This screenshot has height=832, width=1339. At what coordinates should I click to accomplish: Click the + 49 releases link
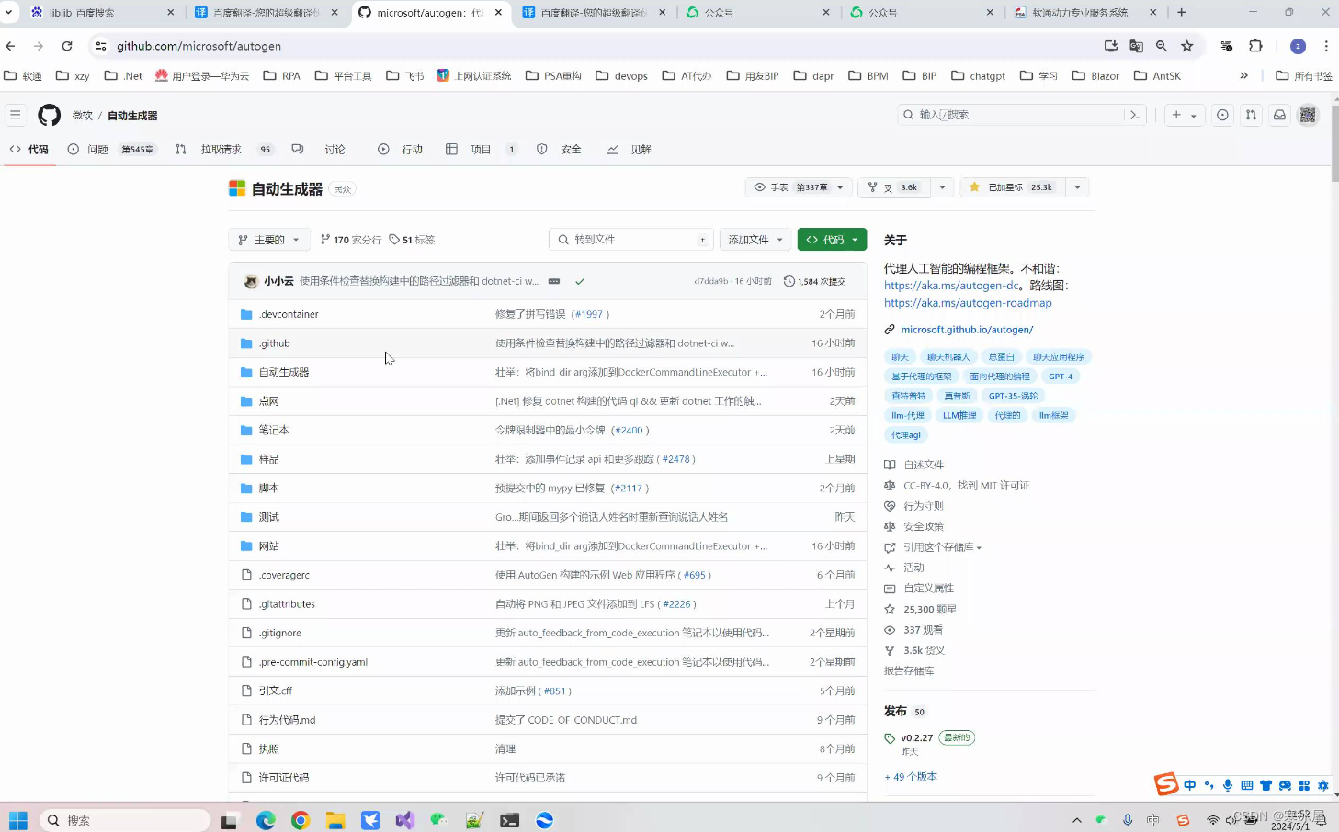coord(911,777)
